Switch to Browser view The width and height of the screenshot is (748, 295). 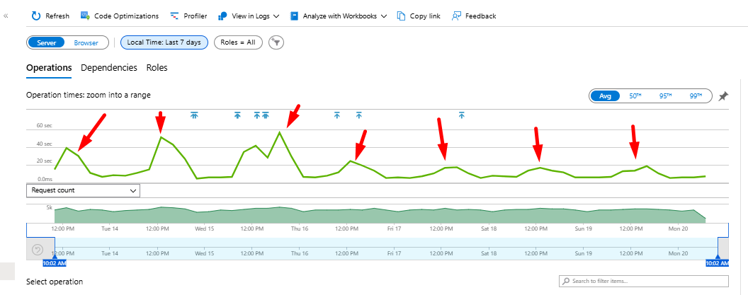tap(86, 42)
